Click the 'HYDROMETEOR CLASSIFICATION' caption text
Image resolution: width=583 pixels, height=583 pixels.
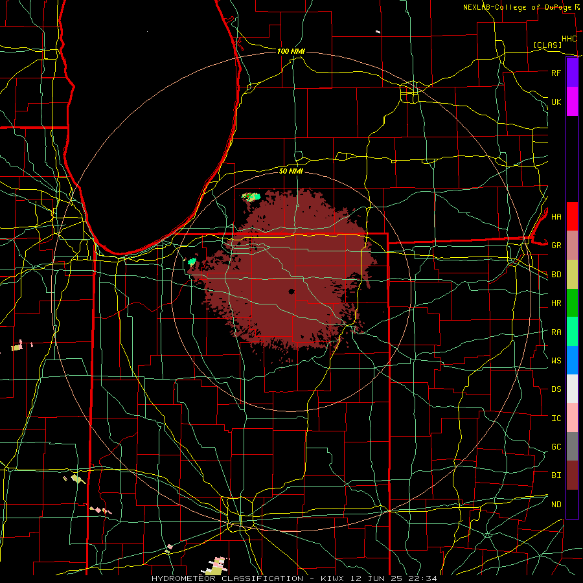[x=227, y=578]
